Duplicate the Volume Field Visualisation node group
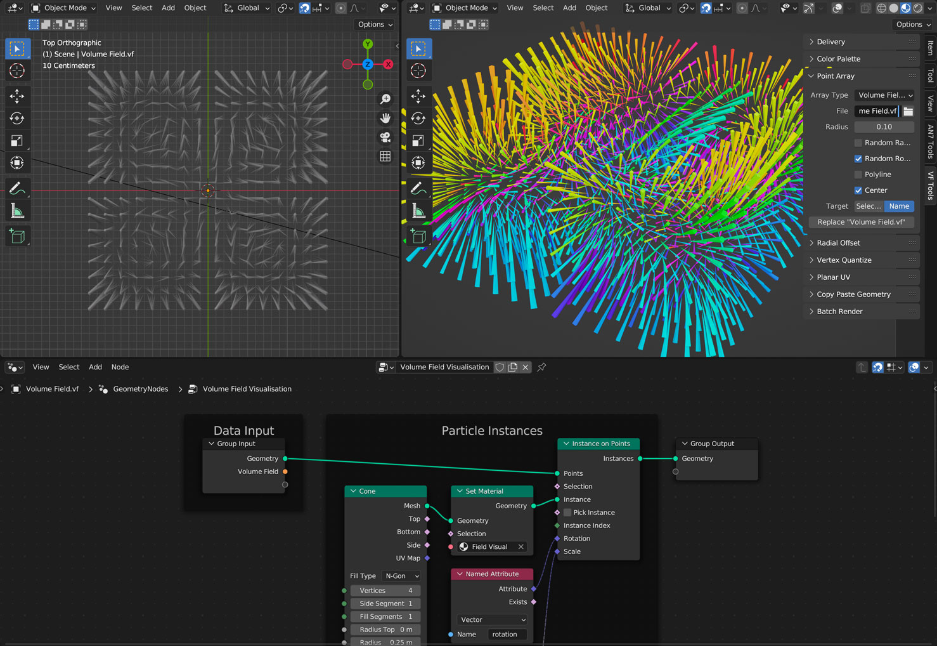Viewport: 937px width, 646px height. [513, 367]
